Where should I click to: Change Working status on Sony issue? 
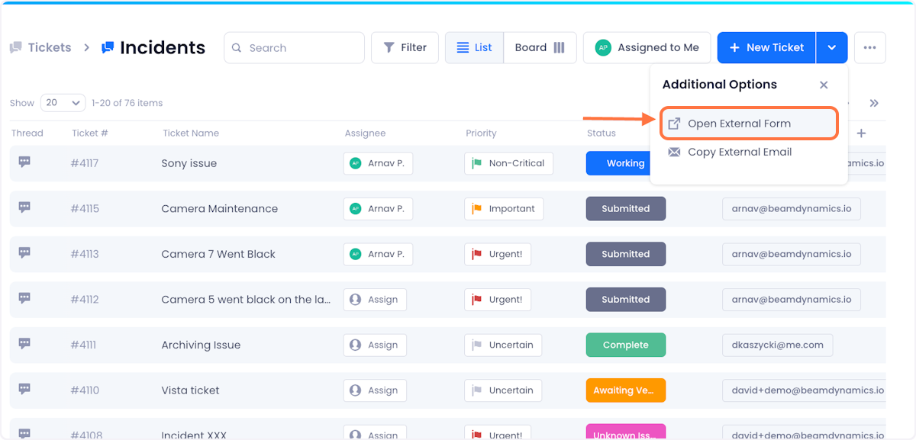tap(618, 163)
